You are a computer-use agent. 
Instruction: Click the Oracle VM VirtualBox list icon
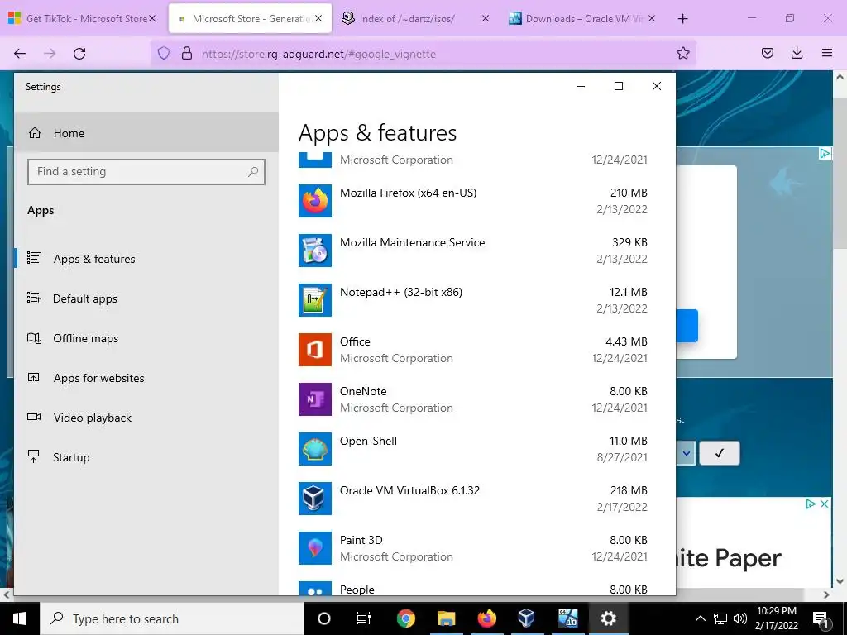pos(315,499)
